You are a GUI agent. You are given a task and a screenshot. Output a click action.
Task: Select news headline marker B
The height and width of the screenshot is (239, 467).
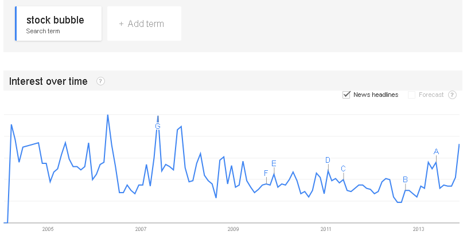point(405,179)
